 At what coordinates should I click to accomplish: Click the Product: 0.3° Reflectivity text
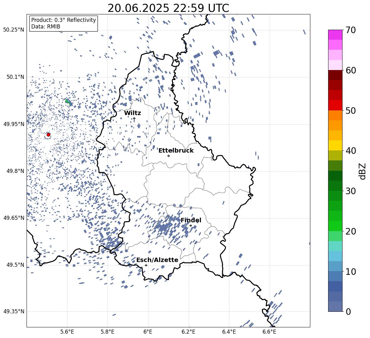(x=63, y=20)
